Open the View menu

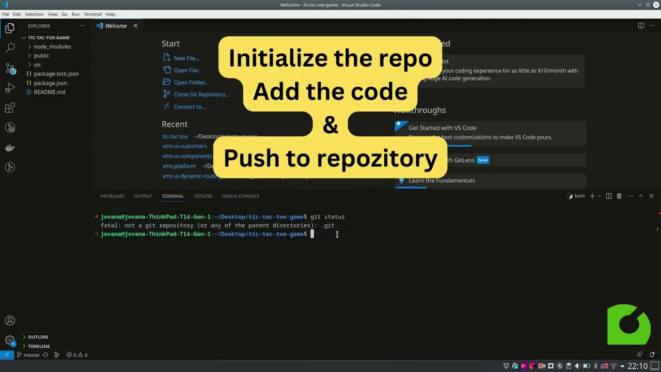point(53,14)
